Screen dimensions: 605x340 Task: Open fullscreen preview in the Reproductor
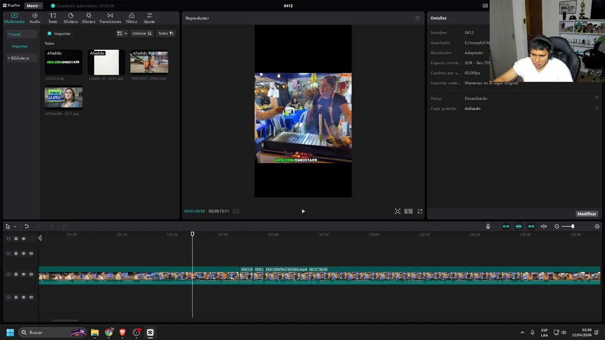tap(420, 211)
